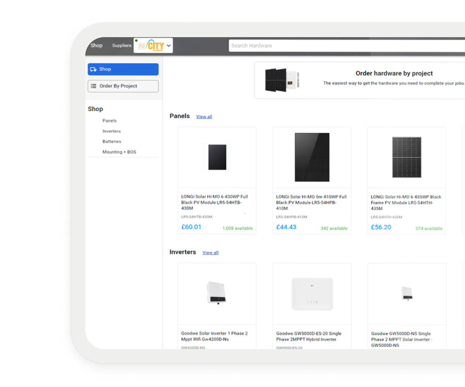Click the Inverters section heading

183,252
